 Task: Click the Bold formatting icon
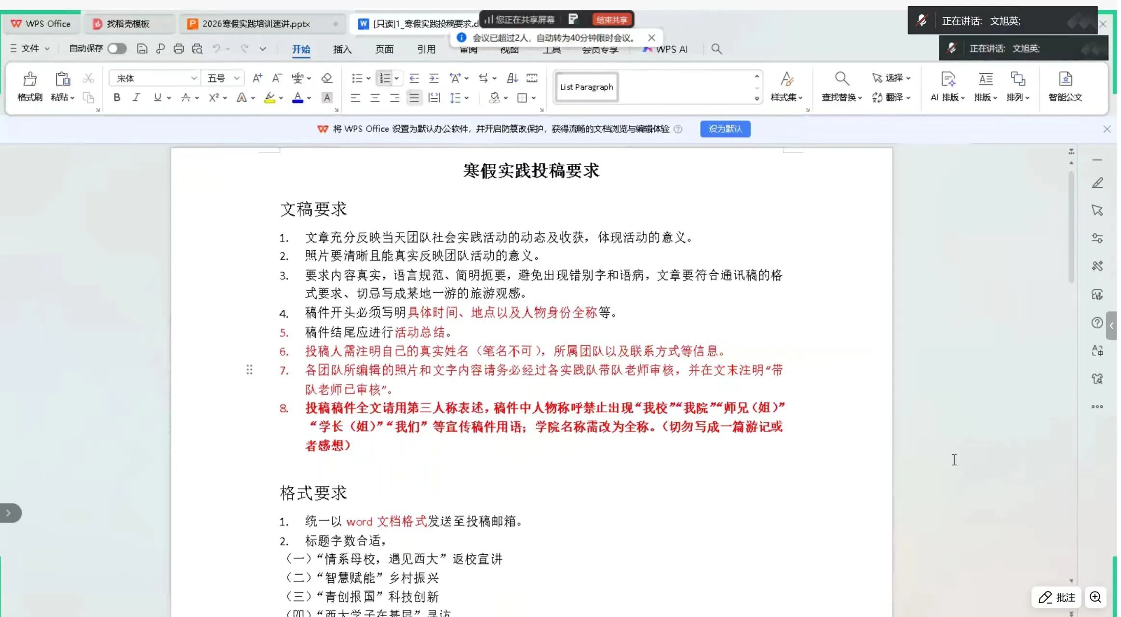[x=117, y=97]
